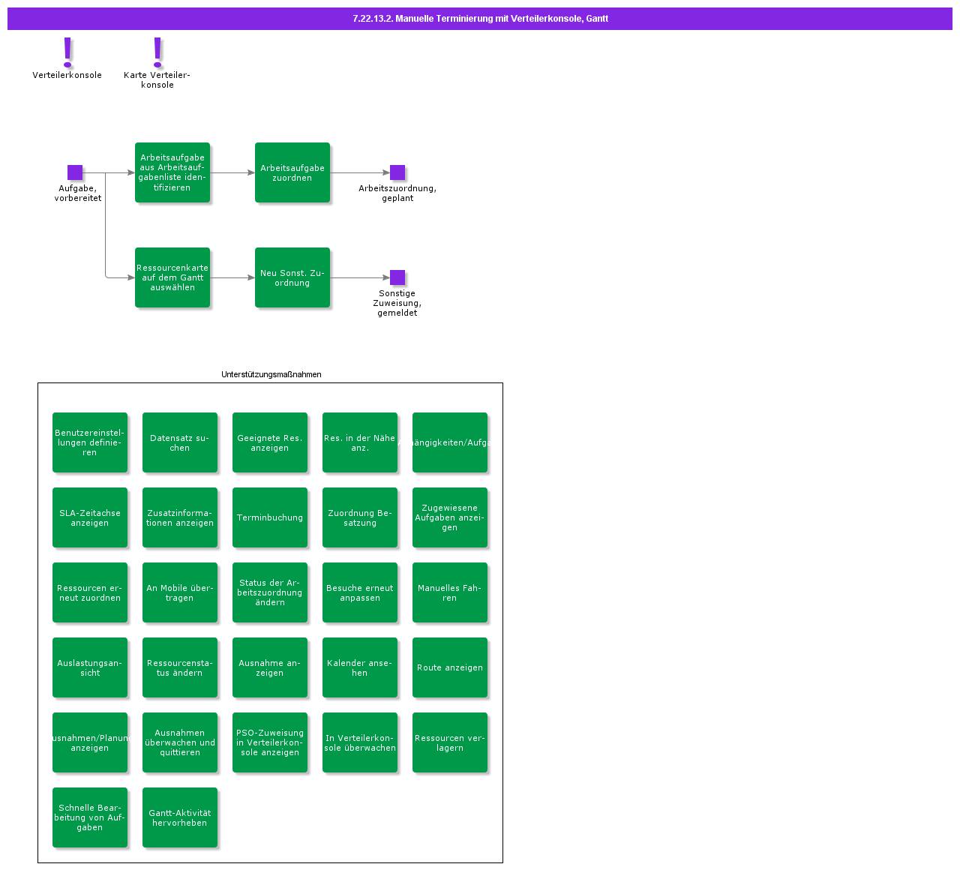
Task: Click In Verteilerkonsole überwachen box
Action: click(x=360, y=742)
